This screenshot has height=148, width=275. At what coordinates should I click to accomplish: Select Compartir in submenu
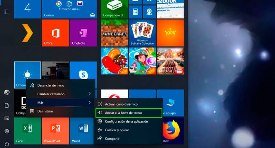pos(129,139)
